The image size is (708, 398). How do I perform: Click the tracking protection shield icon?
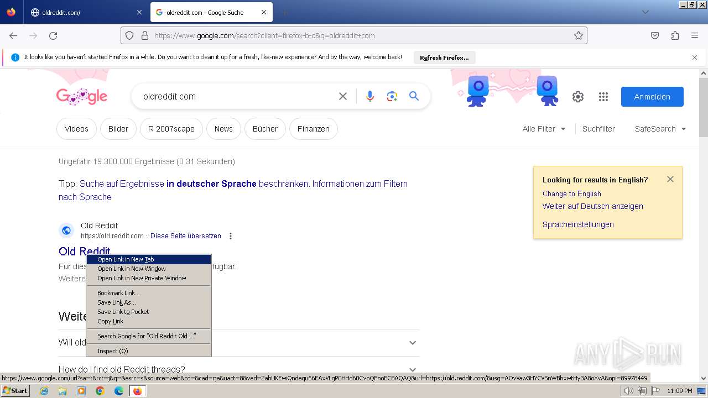pyautogui.click(x=129, y=35)
